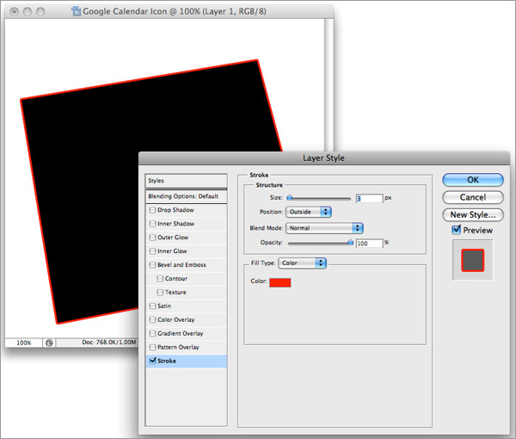516x439 pixels.
Task: Click the stroke Size input field
Action: click(x=369, y=199)
